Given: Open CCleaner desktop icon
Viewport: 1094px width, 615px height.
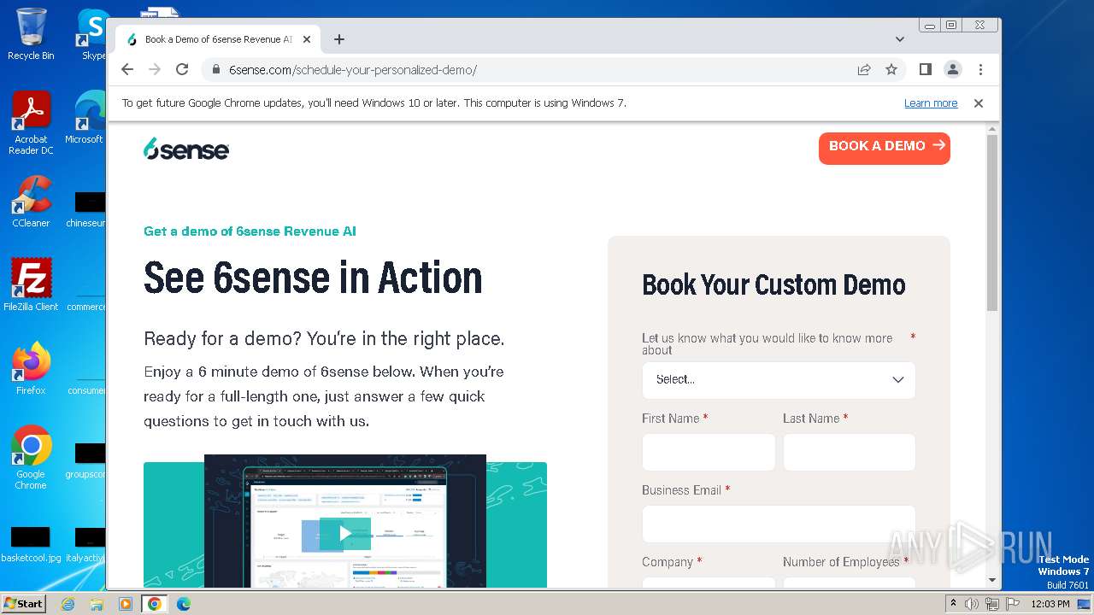Looking at the screenshot, I should 31,202.
